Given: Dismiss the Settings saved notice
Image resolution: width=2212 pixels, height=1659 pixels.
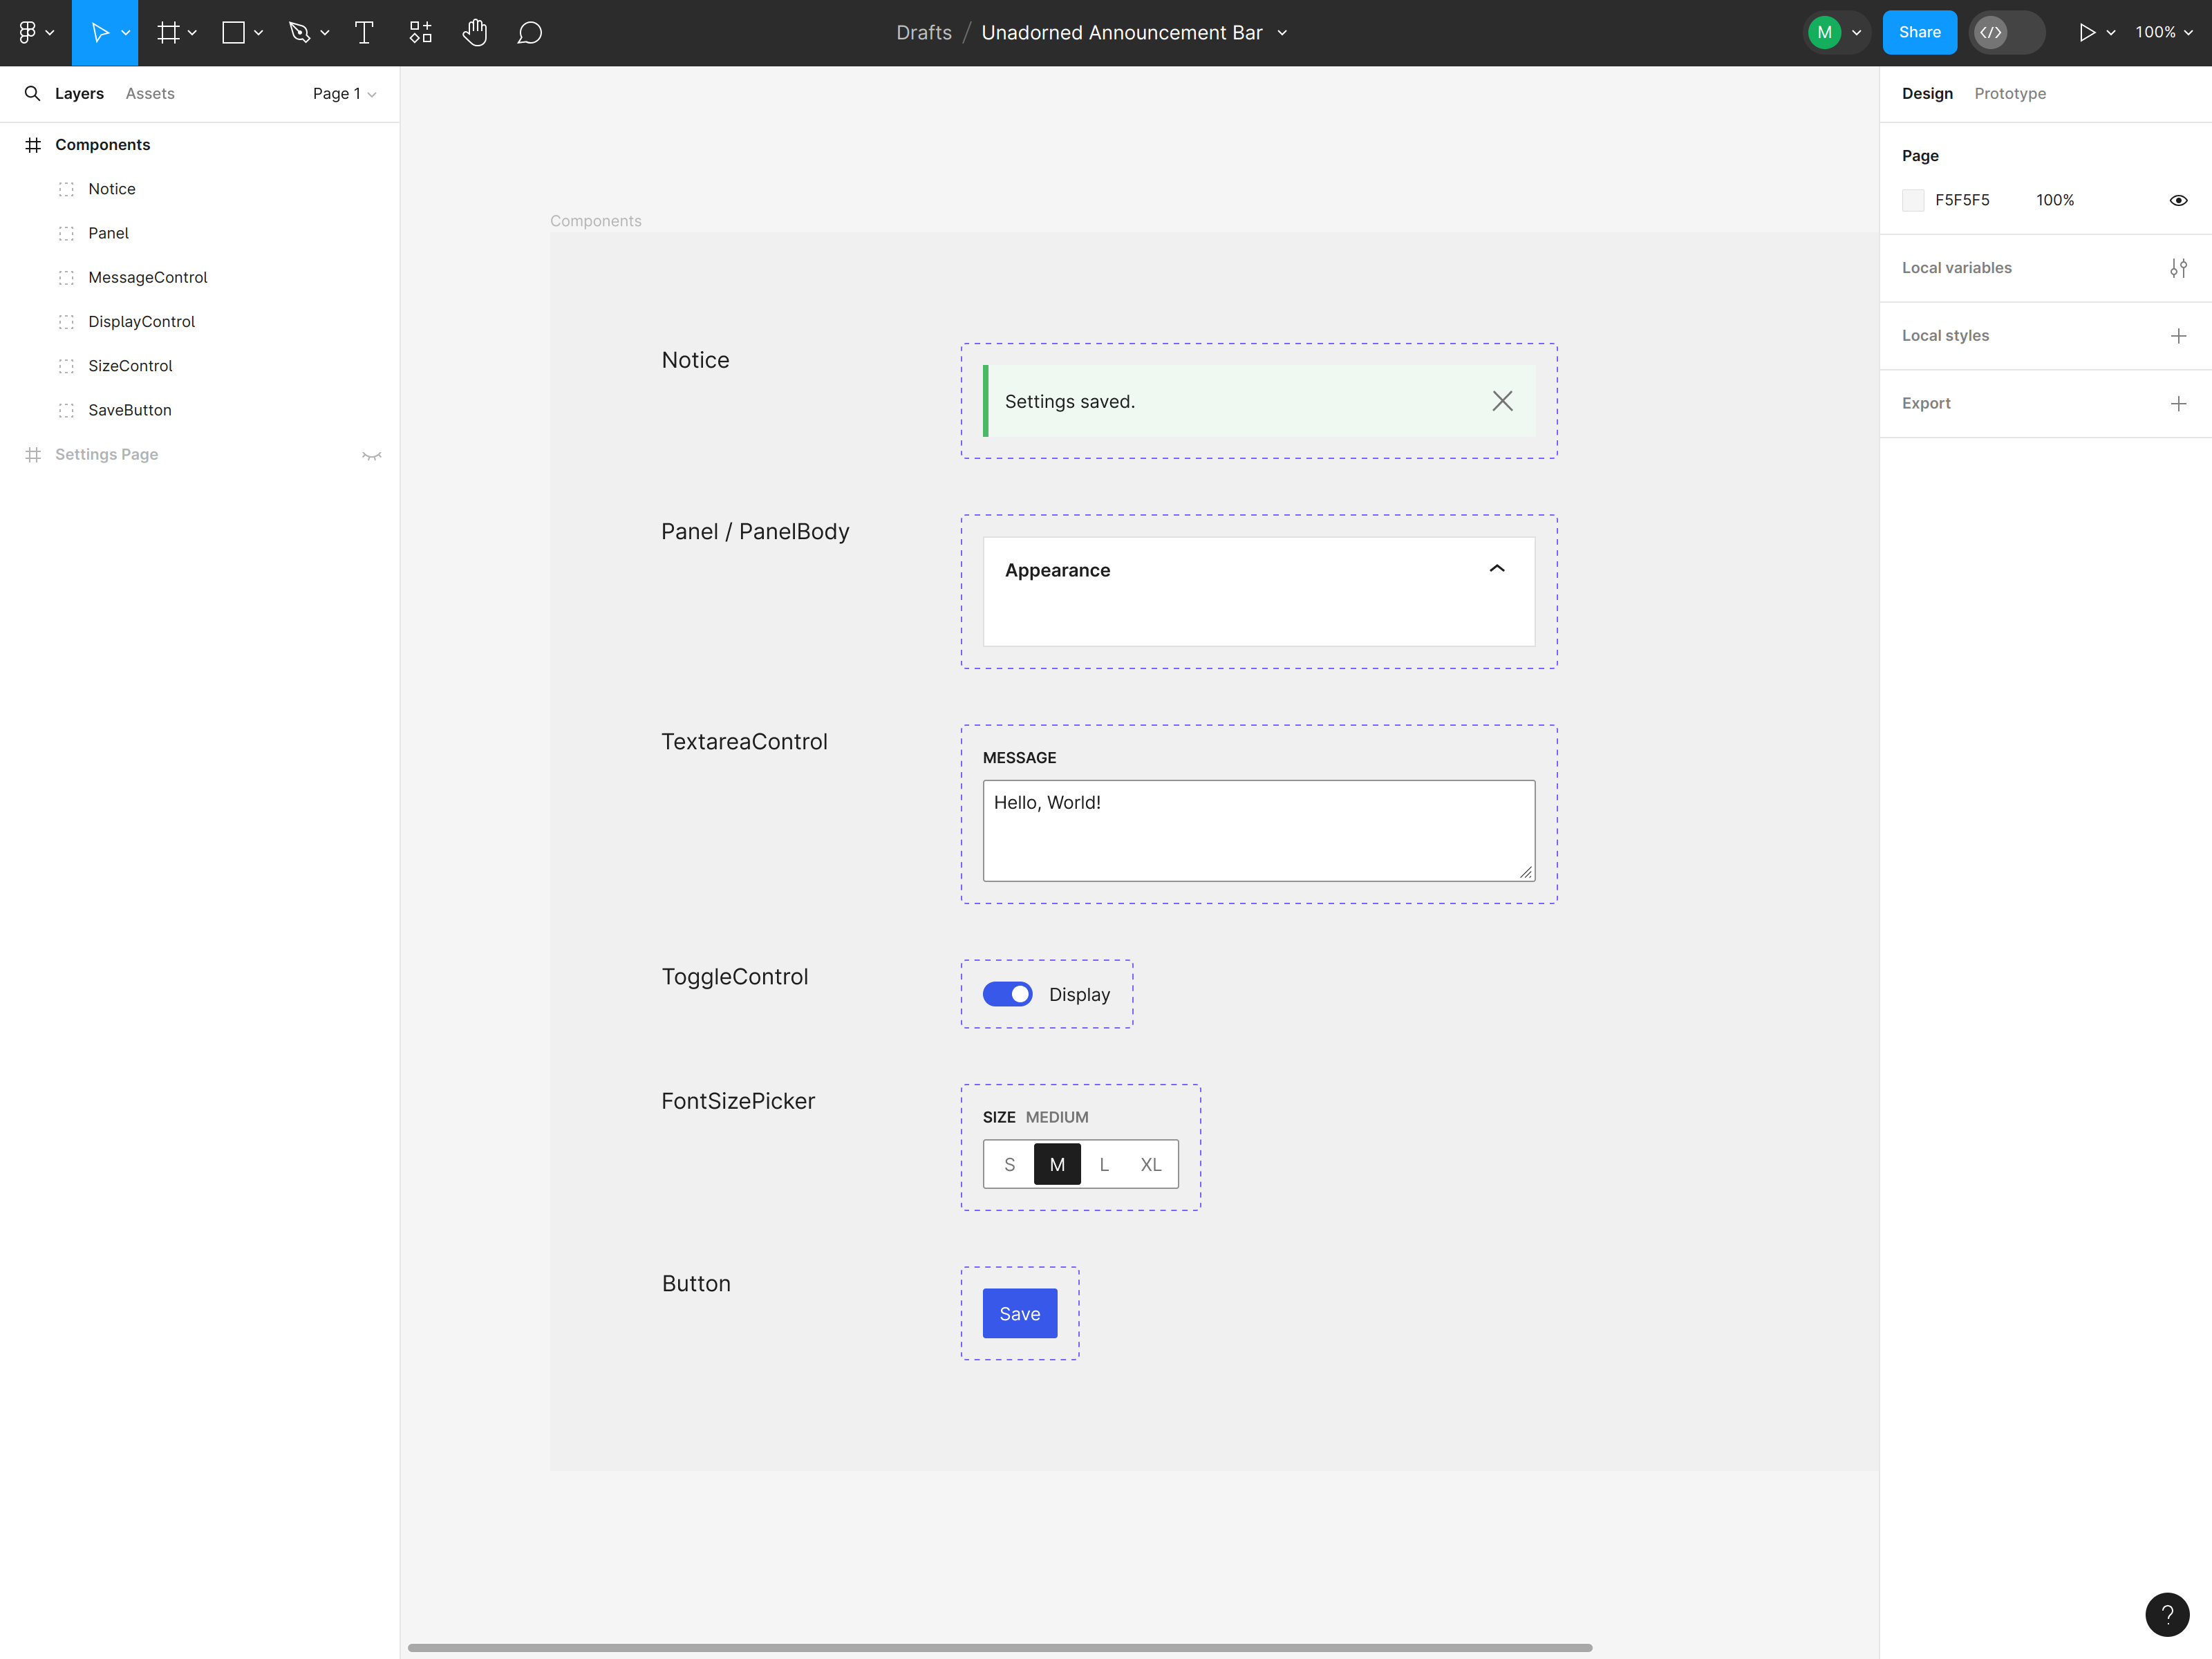Looking at the screenshot, I should tap(1502, 401).
